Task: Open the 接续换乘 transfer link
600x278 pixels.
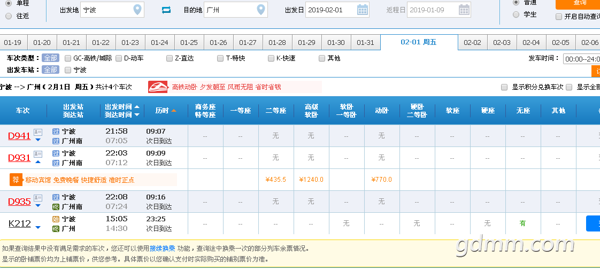Action: pyautogui.click(x=162, y=248)
